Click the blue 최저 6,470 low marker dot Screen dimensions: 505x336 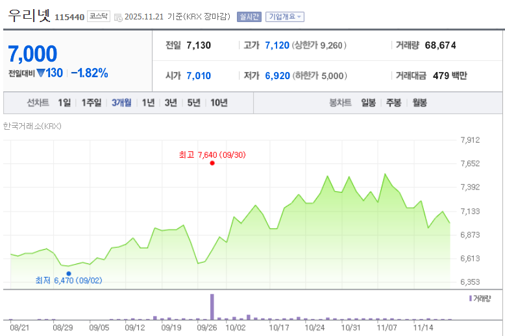[69, 274]
